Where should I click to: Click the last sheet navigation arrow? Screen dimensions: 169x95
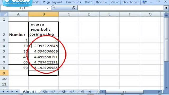17,92
